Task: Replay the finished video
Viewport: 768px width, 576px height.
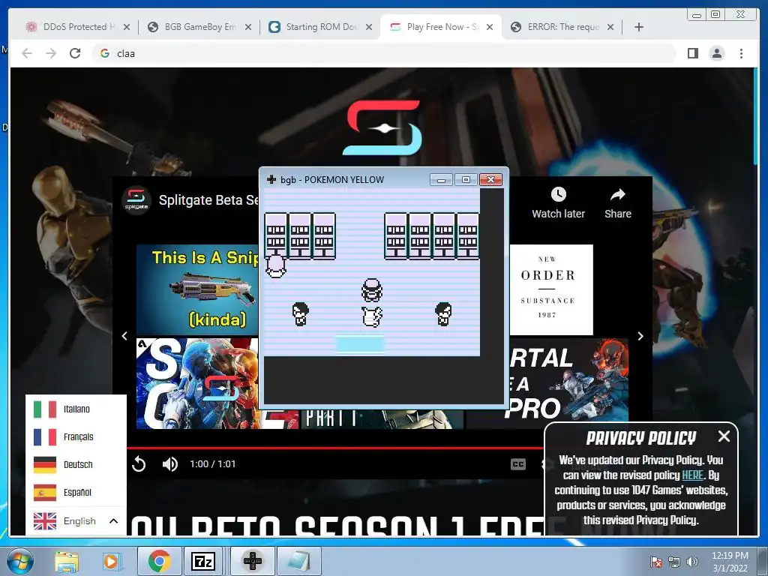Action: coord(139,463)
